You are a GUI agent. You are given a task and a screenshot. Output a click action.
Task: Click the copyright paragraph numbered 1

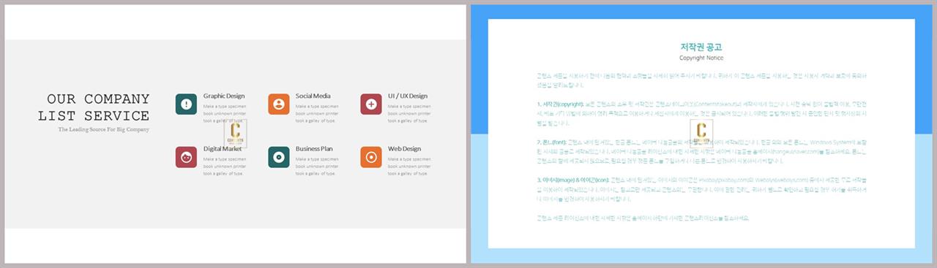[701, 114]
